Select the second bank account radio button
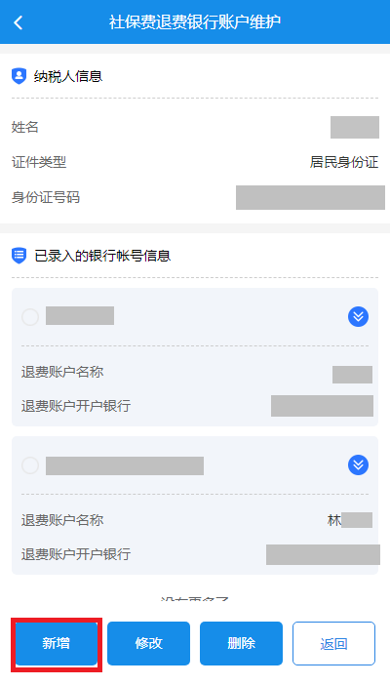Viewport: 390px width, 685px height. (x=30, y=465)
